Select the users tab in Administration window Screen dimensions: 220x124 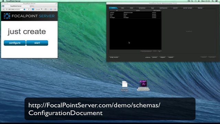coord(113,8)
